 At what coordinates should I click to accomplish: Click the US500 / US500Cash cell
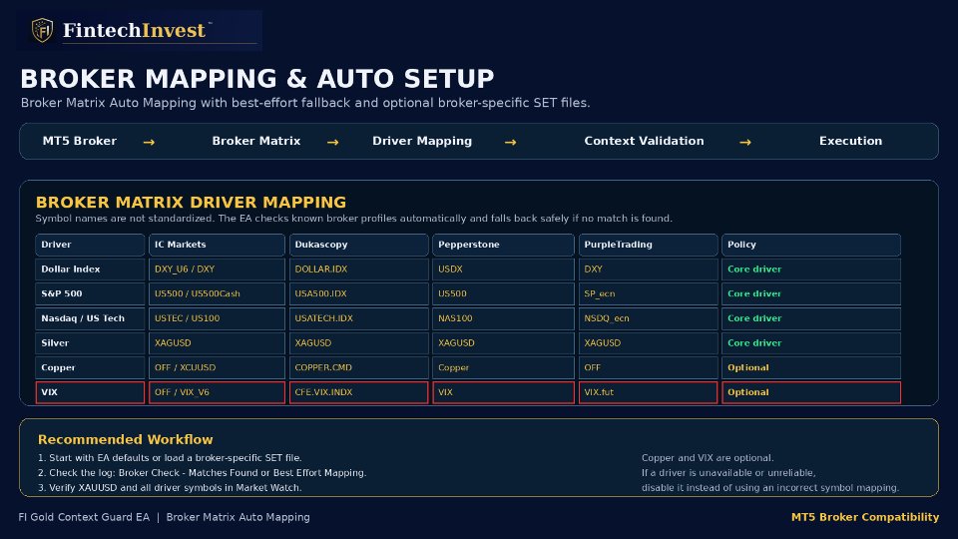click(x=217, y=293)
